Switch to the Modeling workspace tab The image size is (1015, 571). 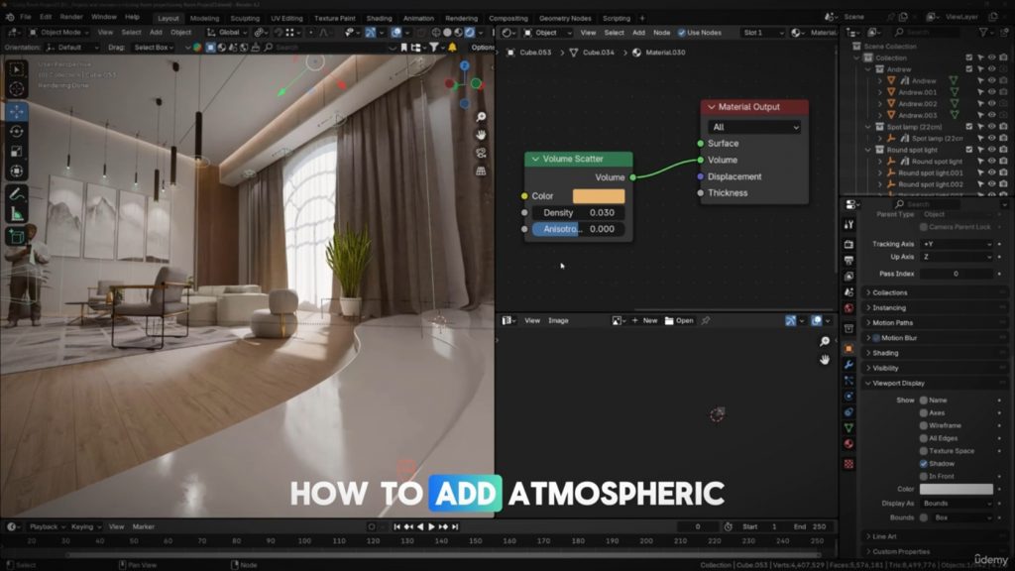(x=204, y=18)
